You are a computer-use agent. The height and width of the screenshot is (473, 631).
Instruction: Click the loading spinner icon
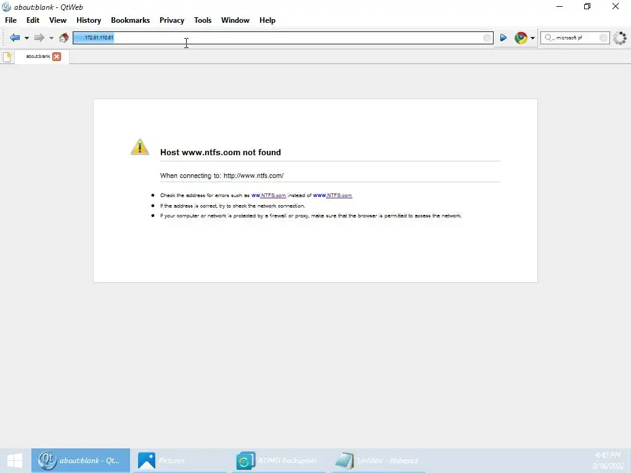click(x=620, y=38)
